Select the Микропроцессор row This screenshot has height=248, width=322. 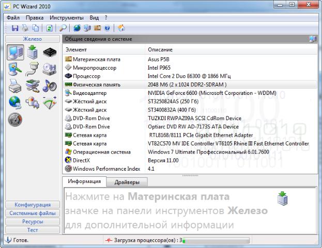click(x=190, y=68)
